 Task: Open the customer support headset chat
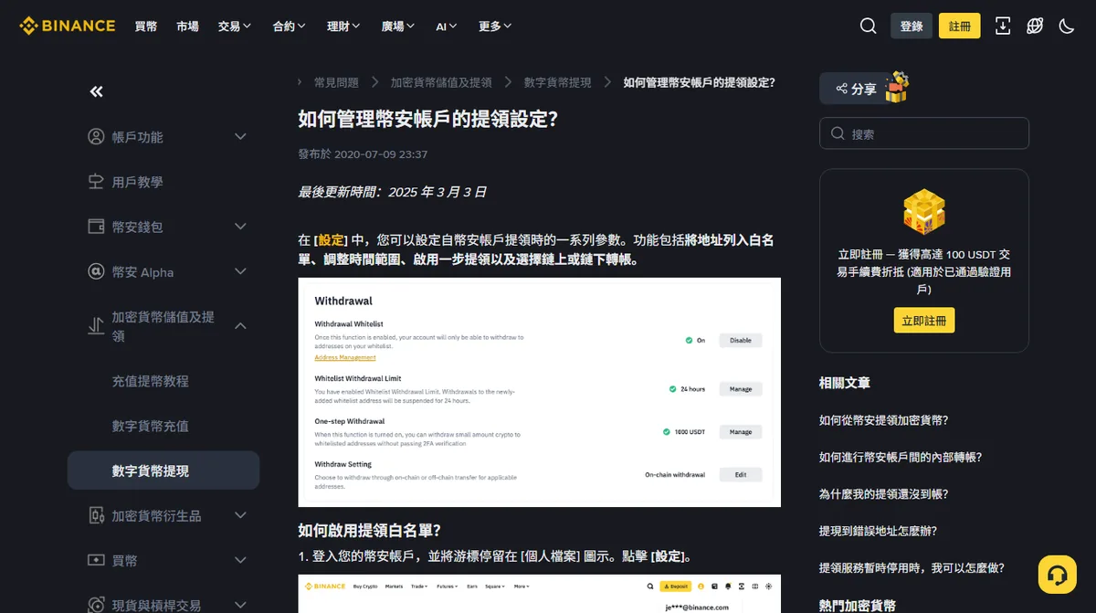tap(1058, 575)
